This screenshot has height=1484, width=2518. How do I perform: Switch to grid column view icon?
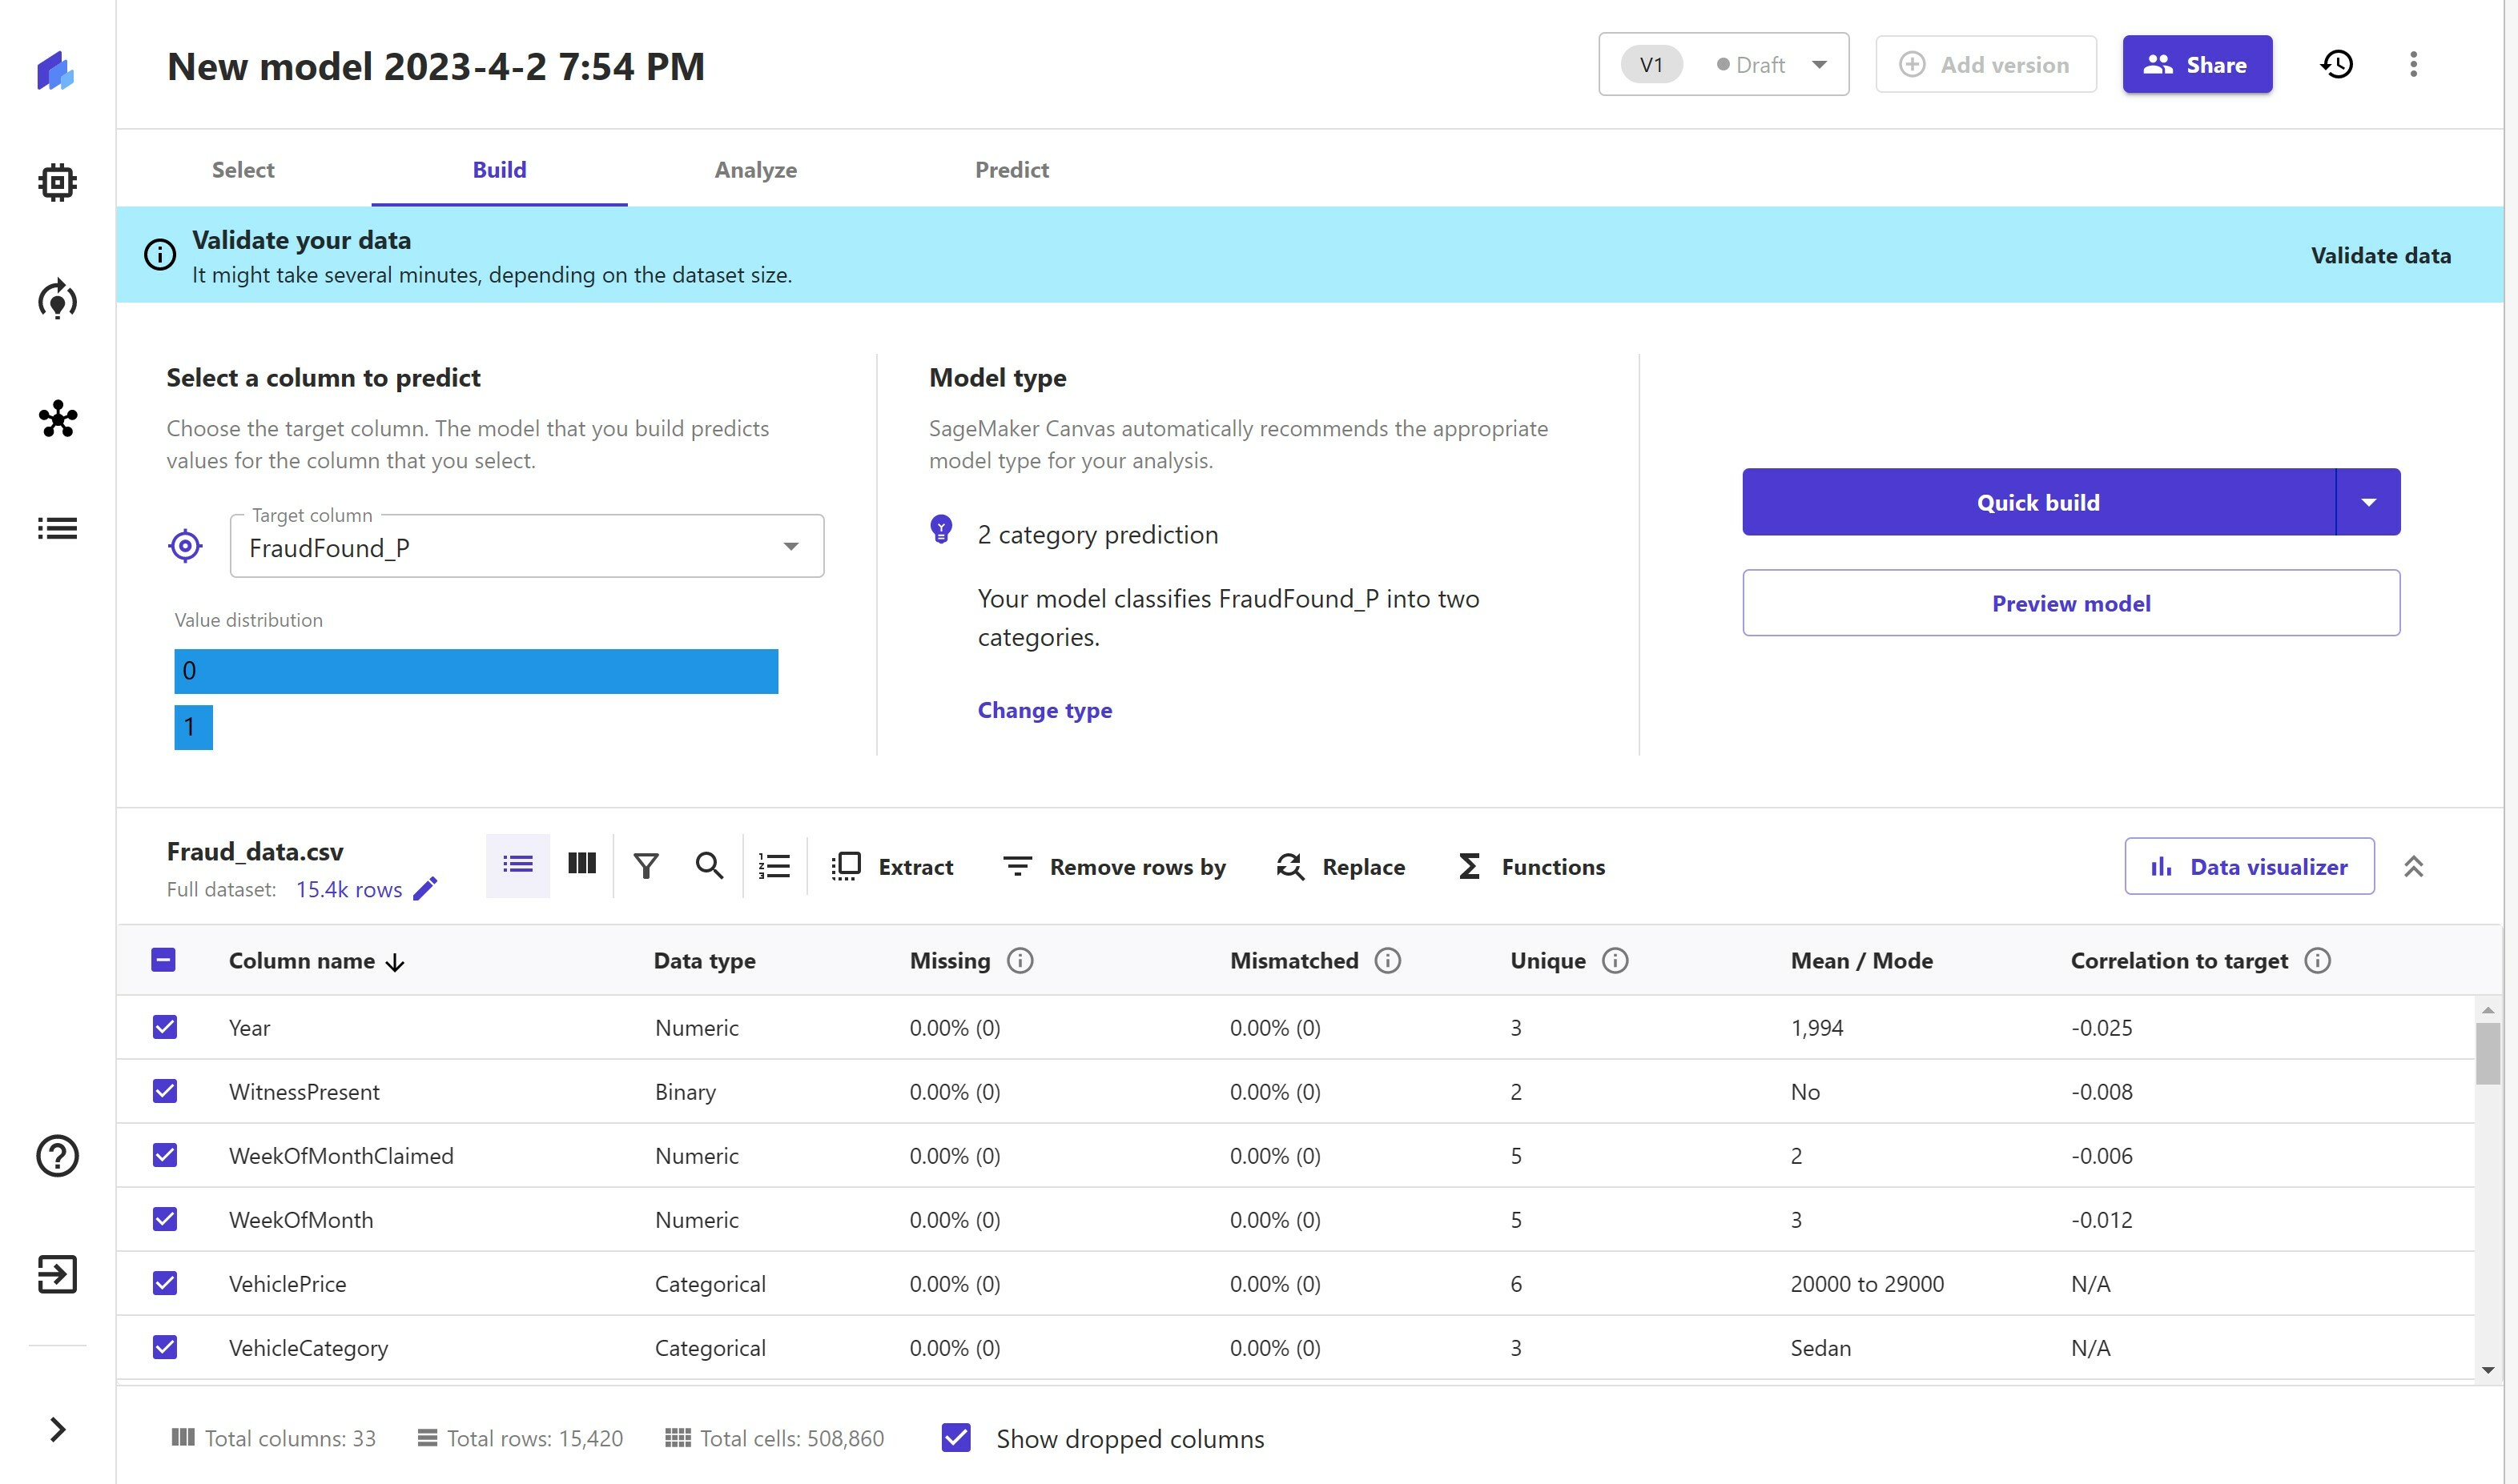click(x=581, y=864)
